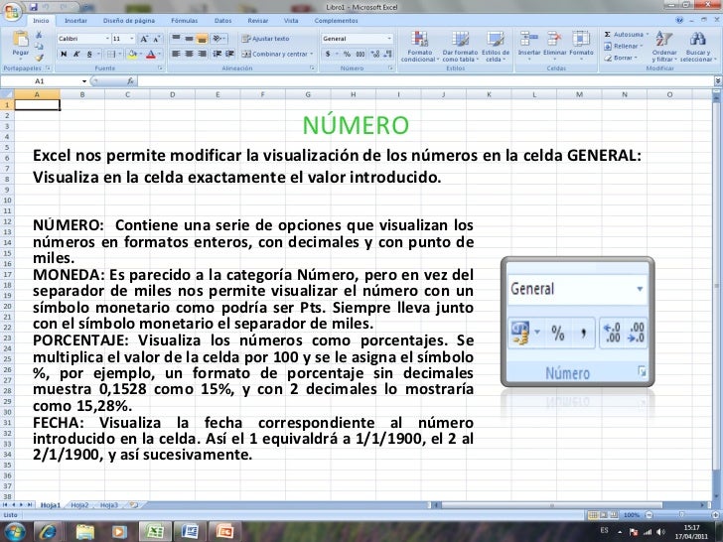Switch to Normal view in status bar
This screenshot has height=542, width=723.
[594, 515]
